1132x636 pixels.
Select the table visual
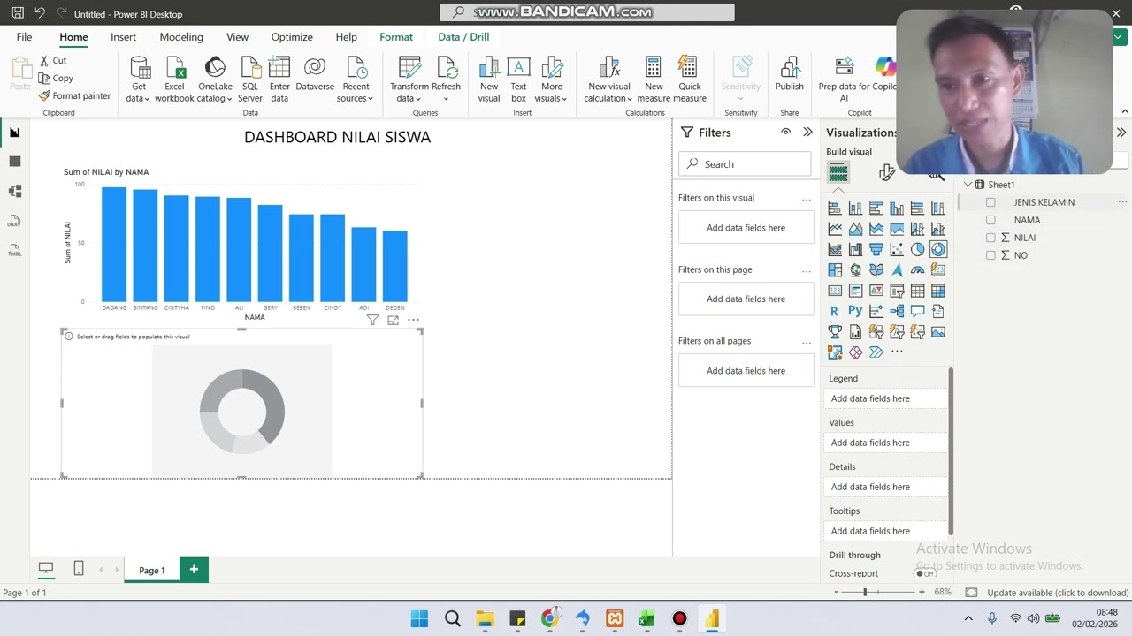(x=917, y=291)
